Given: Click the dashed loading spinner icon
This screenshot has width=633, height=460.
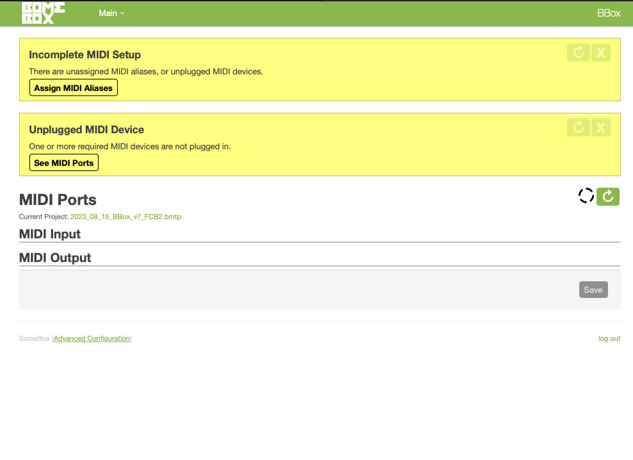Looking at the screenshot, I should (x=586, y=196).
